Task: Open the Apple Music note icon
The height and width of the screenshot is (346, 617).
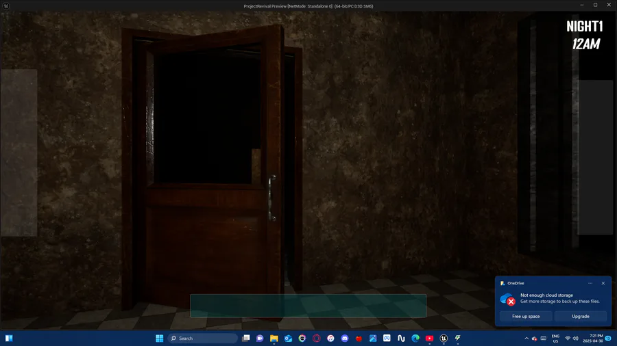Action: (330, 338)
